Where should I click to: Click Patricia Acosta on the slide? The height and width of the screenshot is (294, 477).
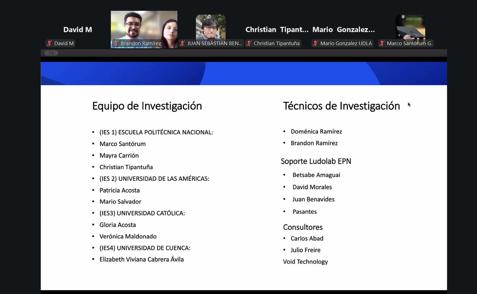point(120,190)
